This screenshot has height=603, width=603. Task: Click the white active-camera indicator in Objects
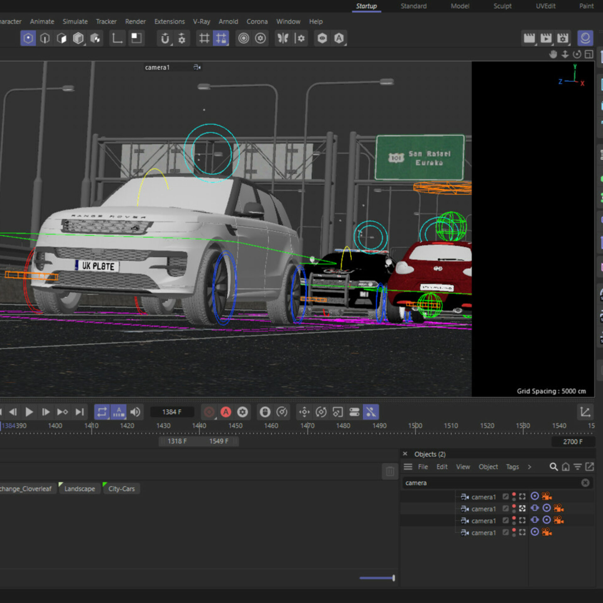[522, 508]
